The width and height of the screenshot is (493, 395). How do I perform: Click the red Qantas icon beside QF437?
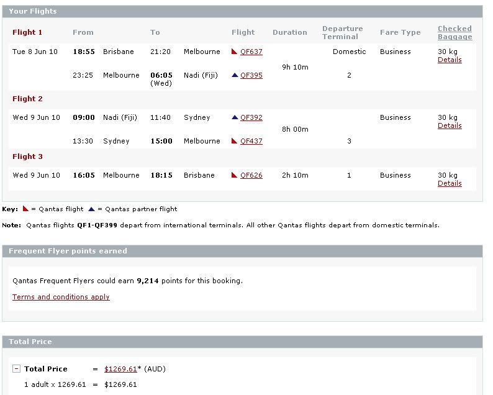coord(234,140)
